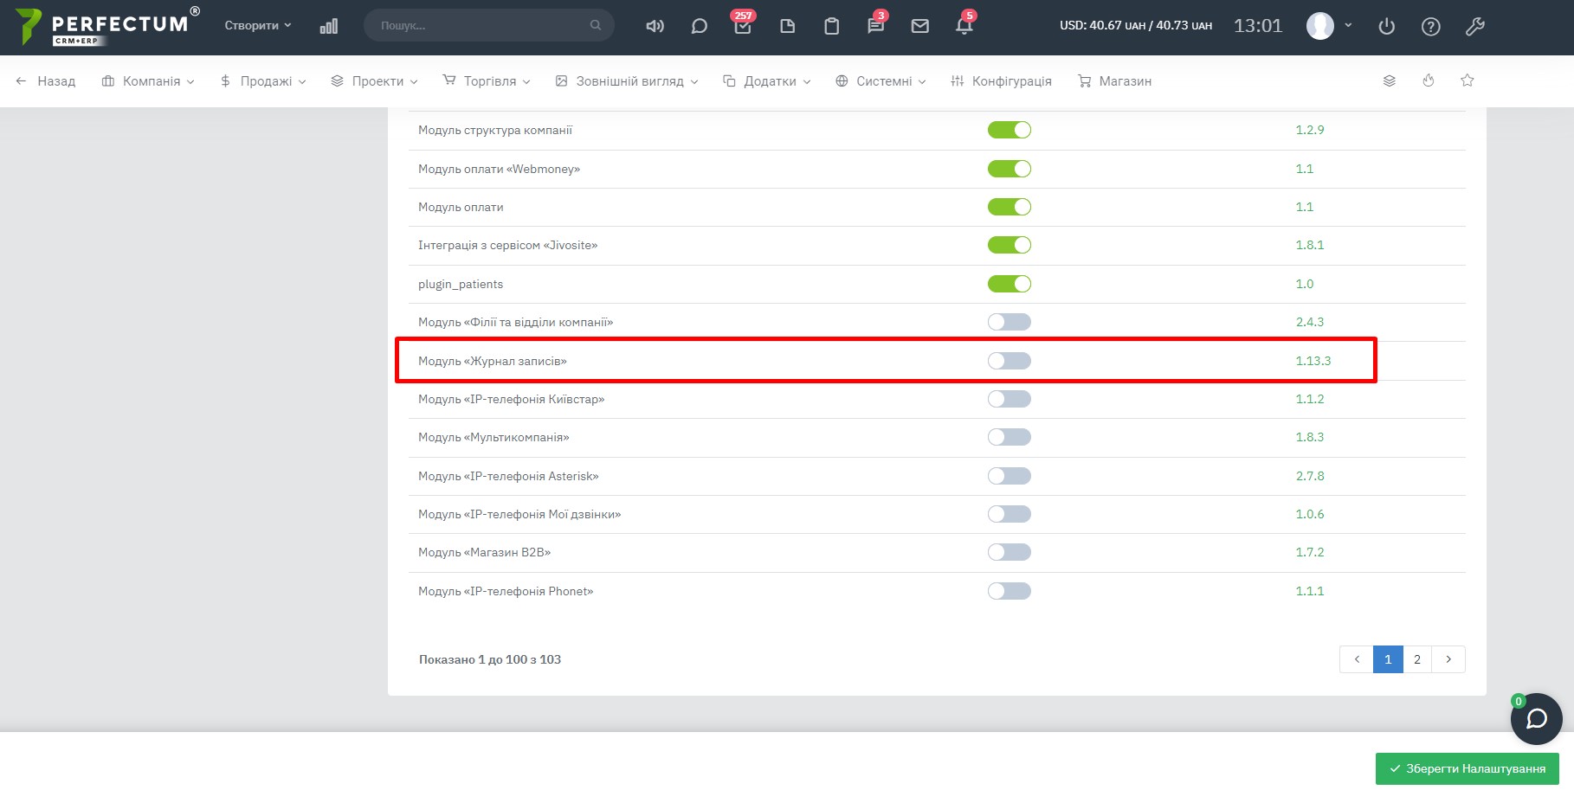1574x790 pixels.
Task: Disable the «Webmoney» payment module toggle
Action: (x=1009, y=169)
